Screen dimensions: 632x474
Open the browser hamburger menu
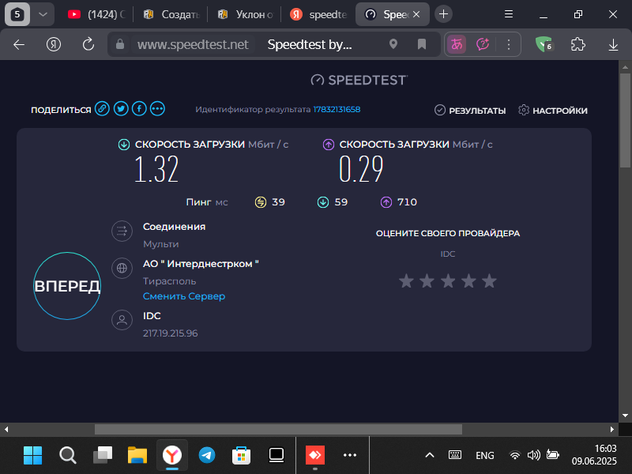[x=509, y=14]
